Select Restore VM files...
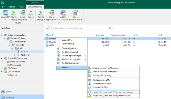Viewport: 171px width, 99px height. pyautogui.click(x=114, y=87)
